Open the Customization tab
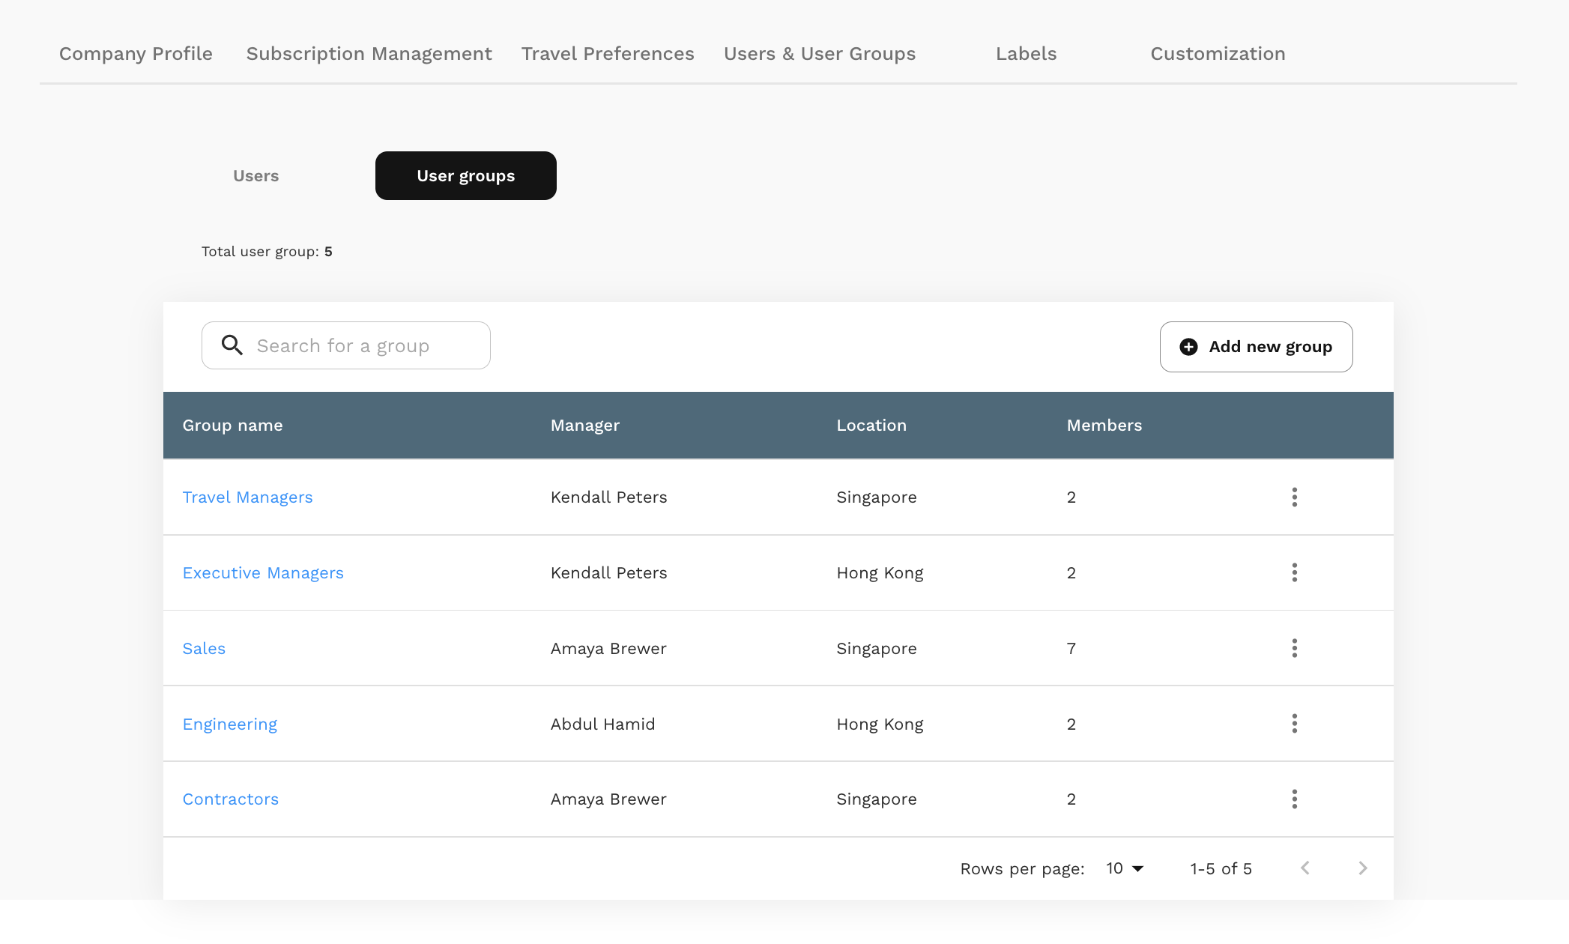Viewport: 1569px width, 944px height. [1218, 54]
